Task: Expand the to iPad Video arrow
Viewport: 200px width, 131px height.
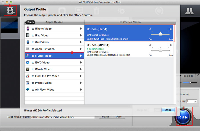Action: (x=81, y=35)
